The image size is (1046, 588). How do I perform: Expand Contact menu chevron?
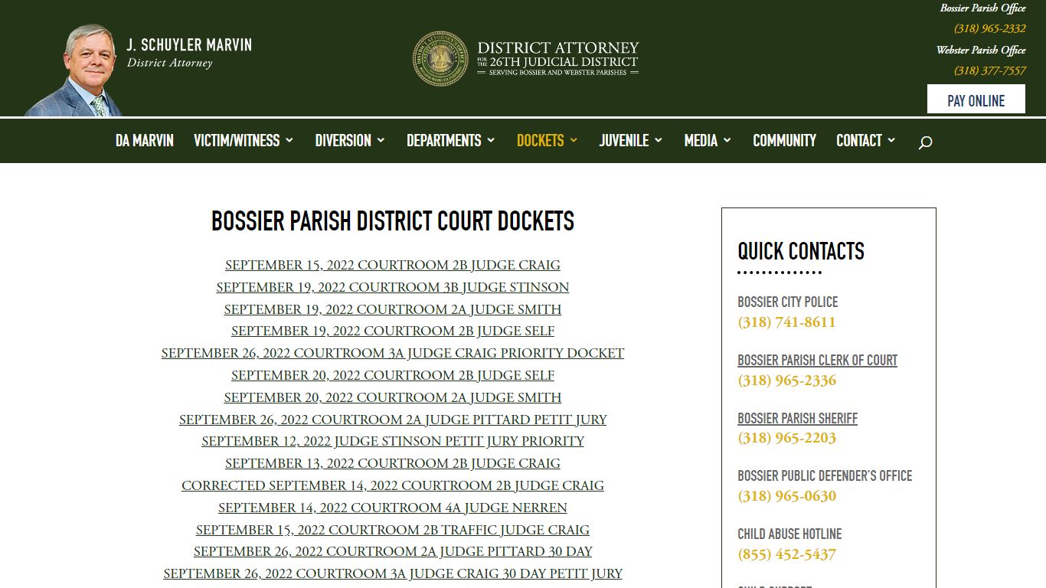[891, 140]
